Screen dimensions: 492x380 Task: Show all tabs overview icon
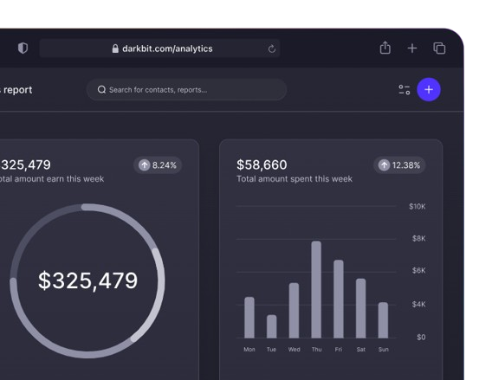coord(439,48)
